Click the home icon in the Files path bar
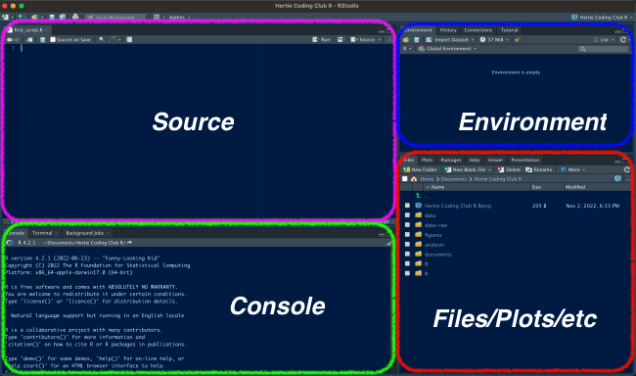The image size is (636, 376). click(x=414, y=179)
